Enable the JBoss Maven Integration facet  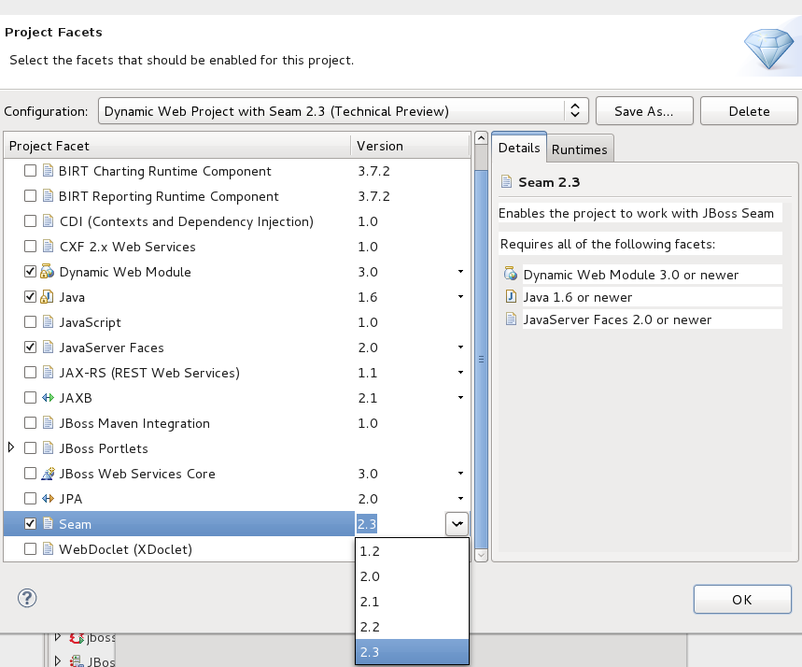[29, 423]
